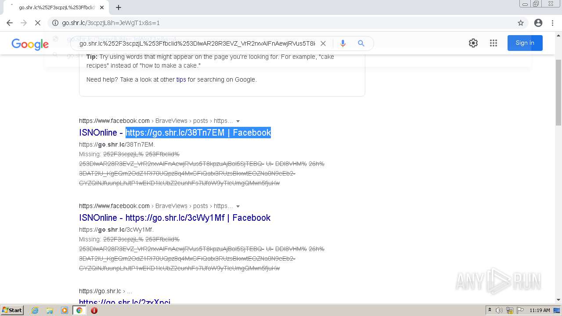Show hidden tray icons arrow
562x316 pixels.
tap(490, 310)
